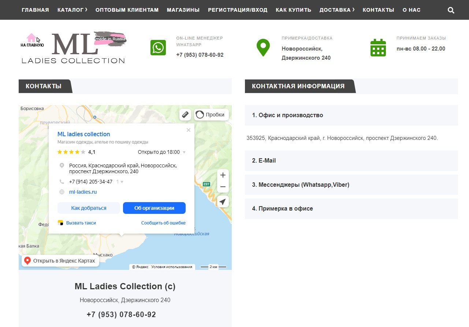The width and height of the screenshot is (469, 327).
Task: Open ml-ladies.ru website link
Action: (83, 192)
